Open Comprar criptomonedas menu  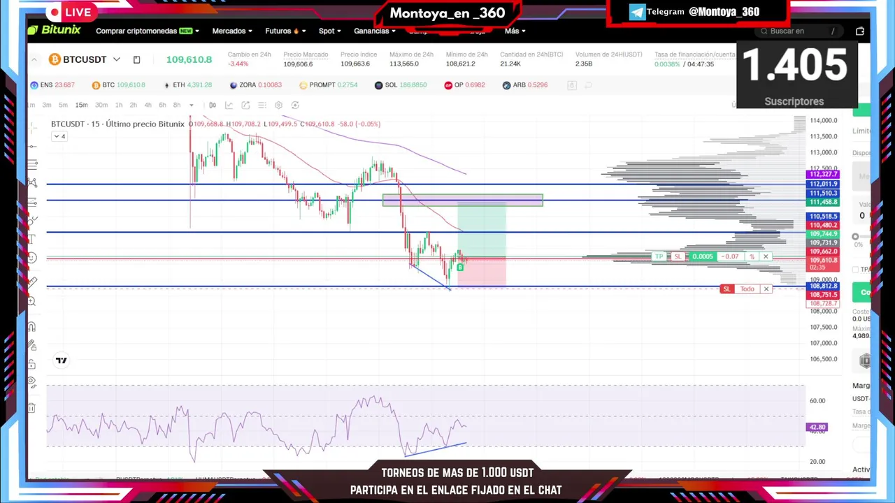pyautogui.click(x=147, y=31)
